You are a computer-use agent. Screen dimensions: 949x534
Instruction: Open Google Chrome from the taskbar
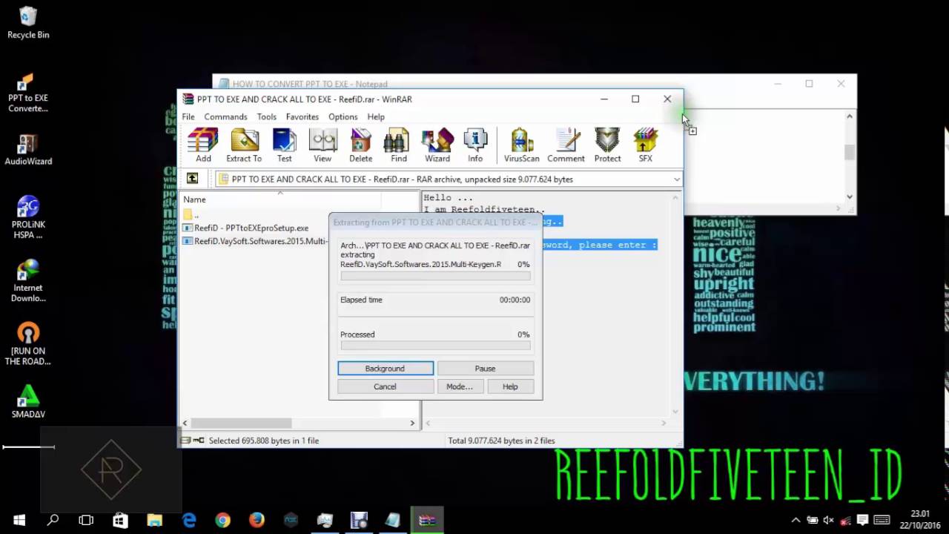coord(223,520)
